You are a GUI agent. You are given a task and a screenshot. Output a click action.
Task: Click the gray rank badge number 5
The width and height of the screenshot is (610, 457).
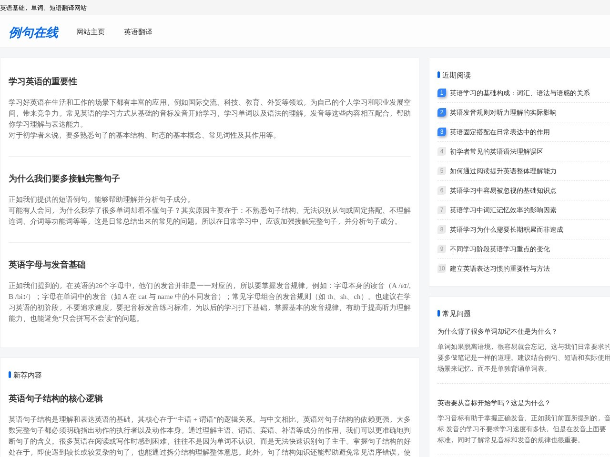click(x=442, y=171)
